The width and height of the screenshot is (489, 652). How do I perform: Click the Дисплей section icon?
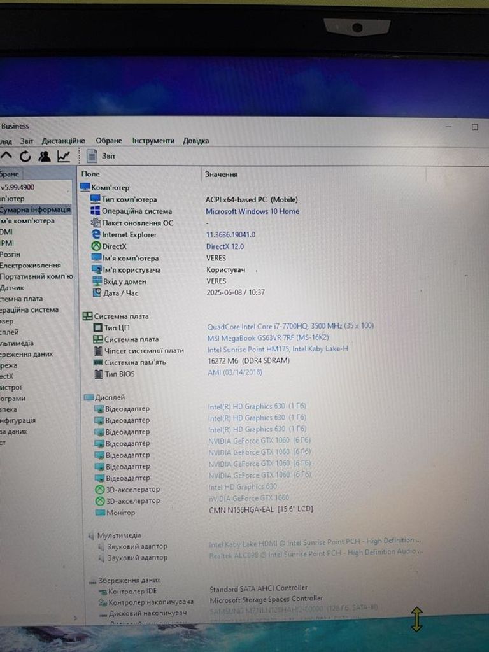[89, 397]
